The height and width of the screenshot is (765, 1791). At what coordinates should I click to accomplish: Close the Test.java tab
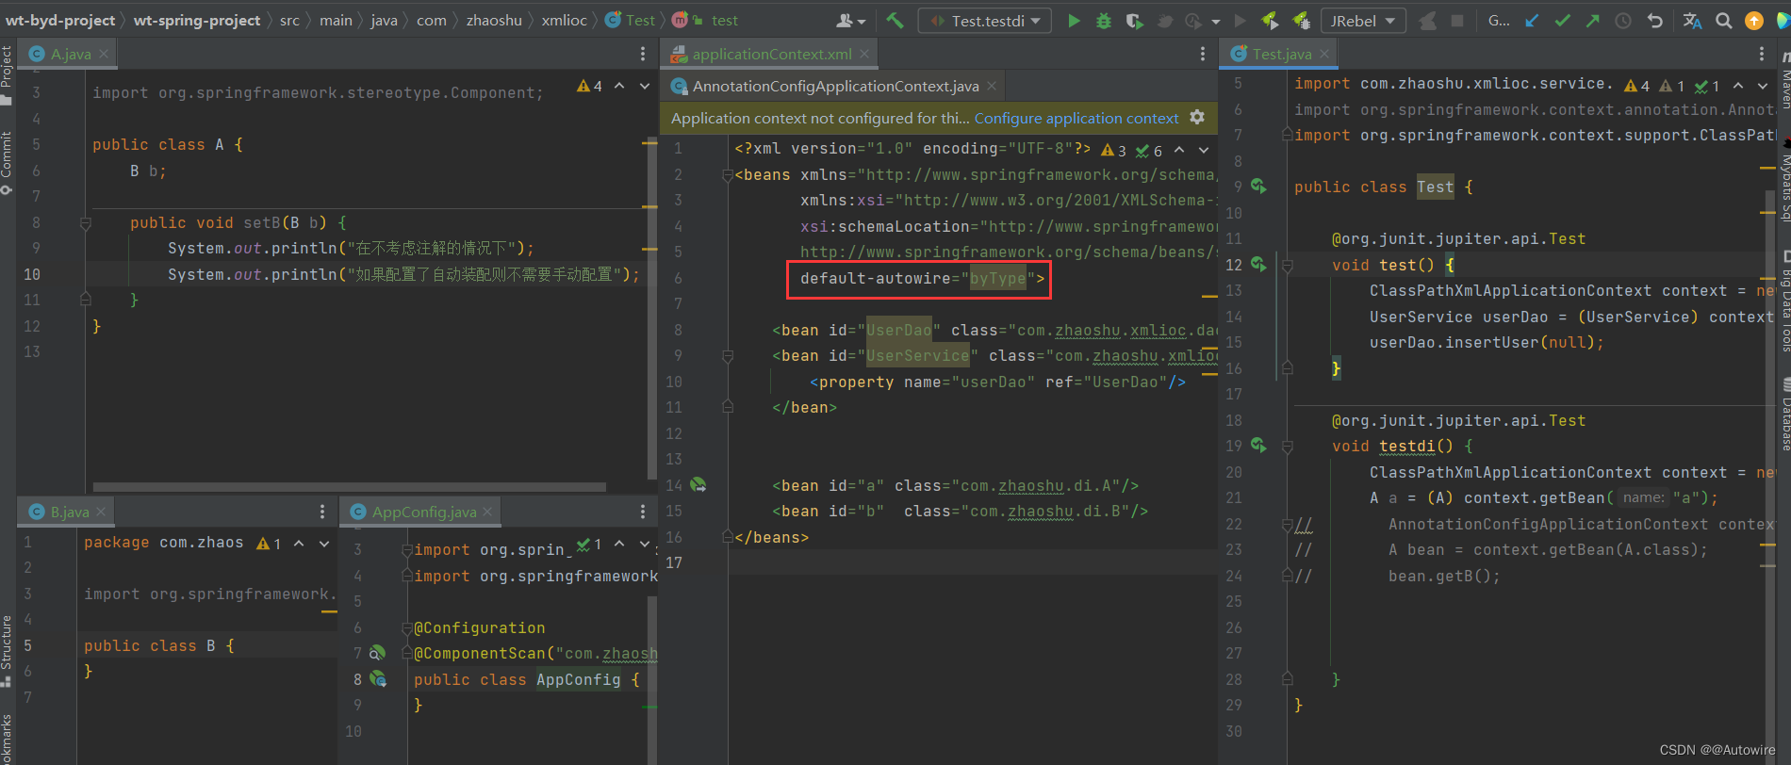(x=1324, y=55)
